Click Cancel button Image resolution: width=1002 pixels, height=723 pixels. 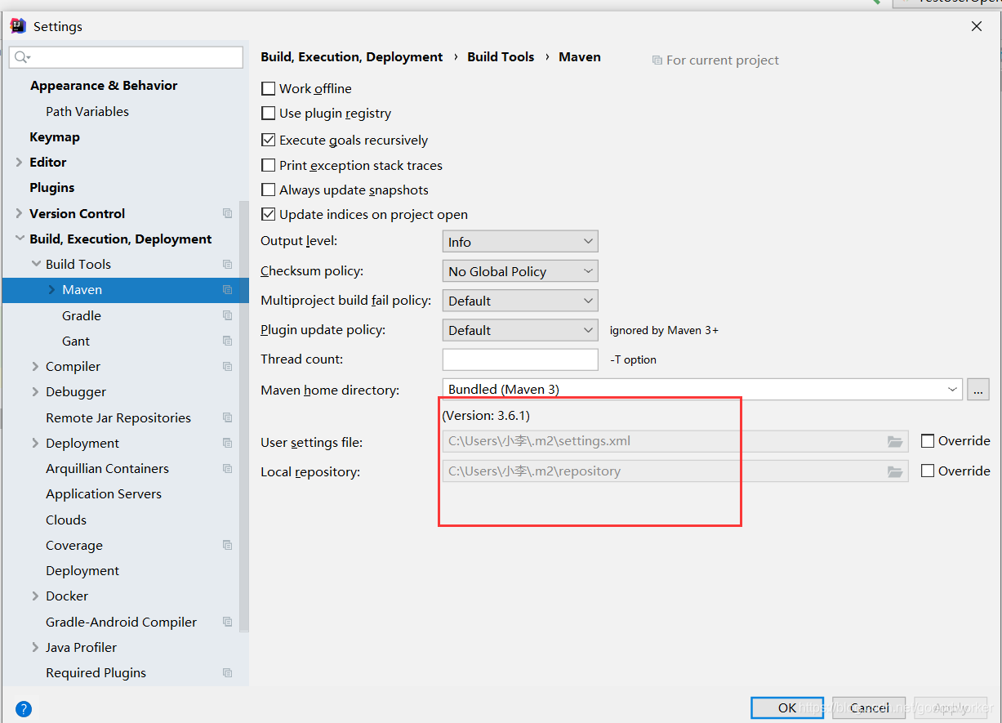pos(869,707)
